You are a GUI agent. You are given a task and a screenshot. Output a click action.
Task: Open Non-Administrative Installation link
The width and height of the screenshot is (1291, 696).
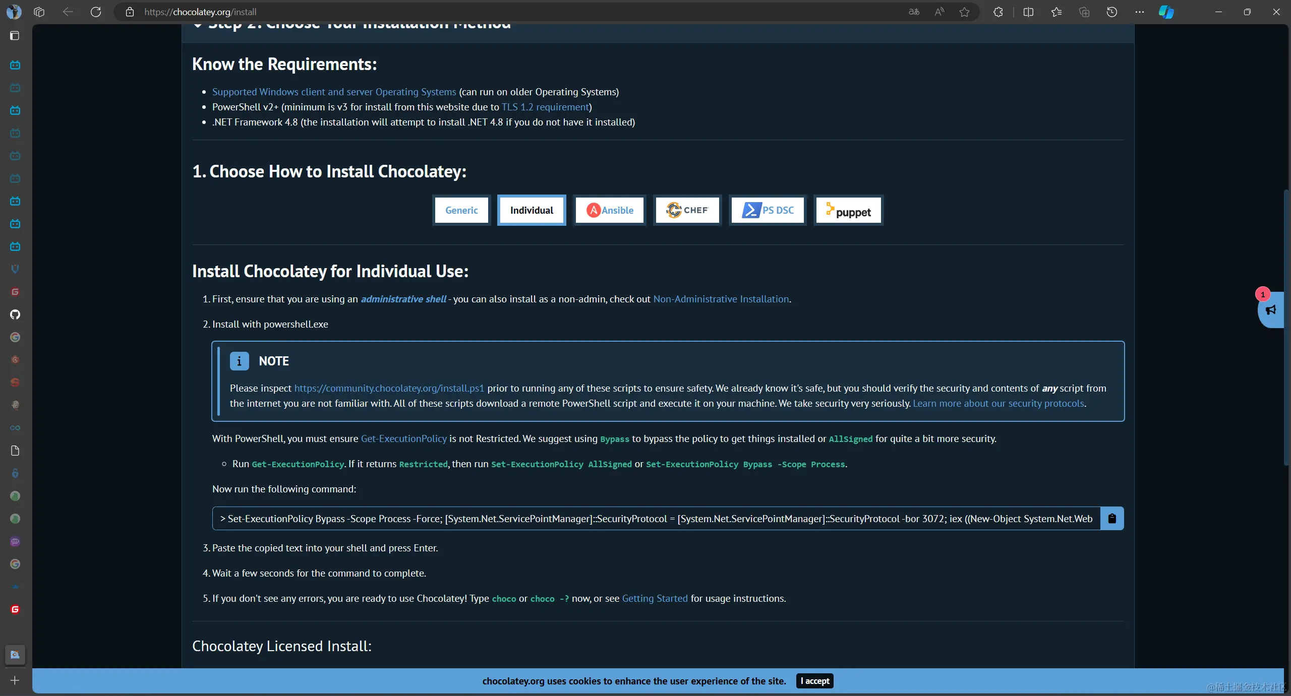pyautogui.click(x=721, y=299)
